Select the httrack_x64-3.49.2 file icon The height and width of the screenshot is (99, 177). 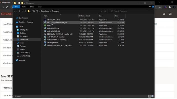click(45, 20)
